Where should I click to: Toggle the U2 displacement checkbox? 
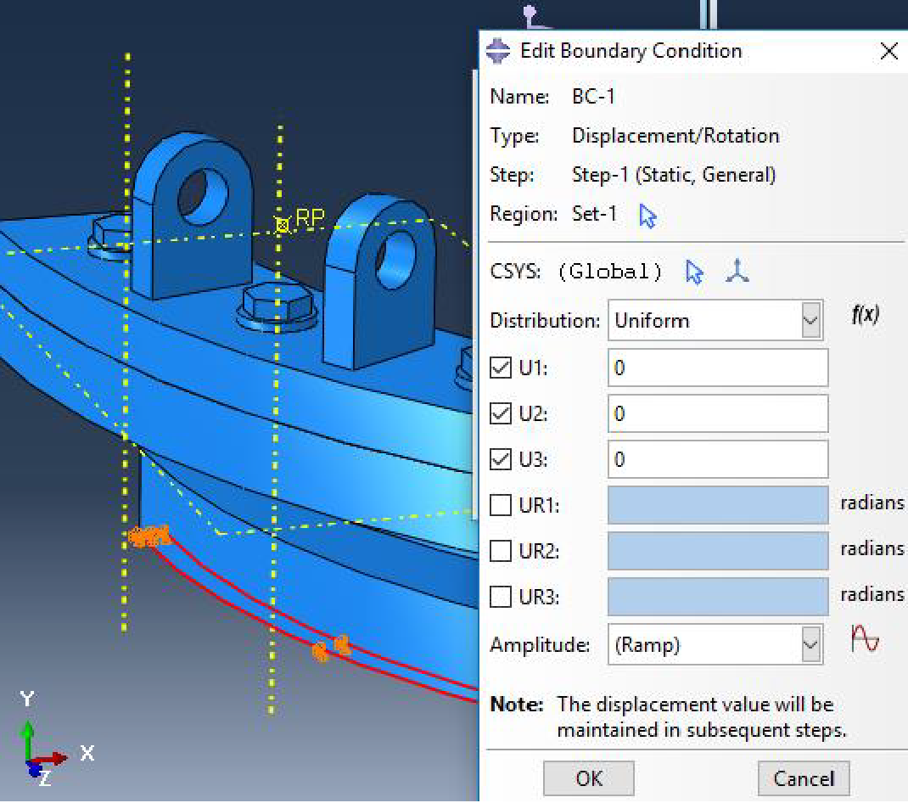coord(501,413)
